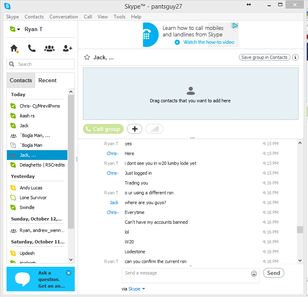Click the Yesterday section header
The width and height of the screenshot is (308, 297).
click(x=23, y=176)
